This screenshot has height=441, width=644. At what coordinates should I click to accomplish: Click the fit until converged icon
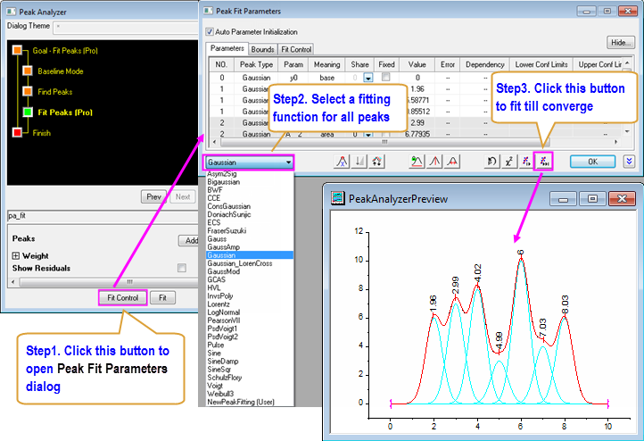[x=544, y=162]
